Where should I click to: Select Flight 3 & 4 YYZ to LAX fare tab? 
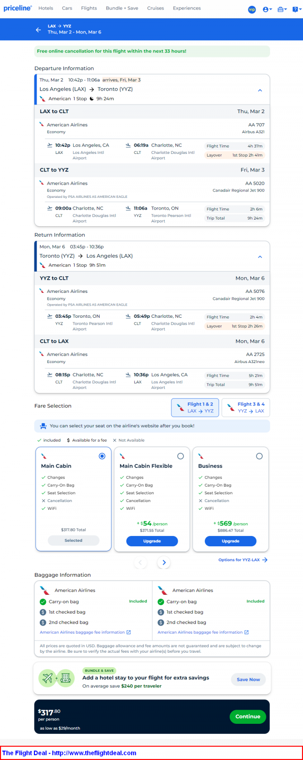(246, 407)
